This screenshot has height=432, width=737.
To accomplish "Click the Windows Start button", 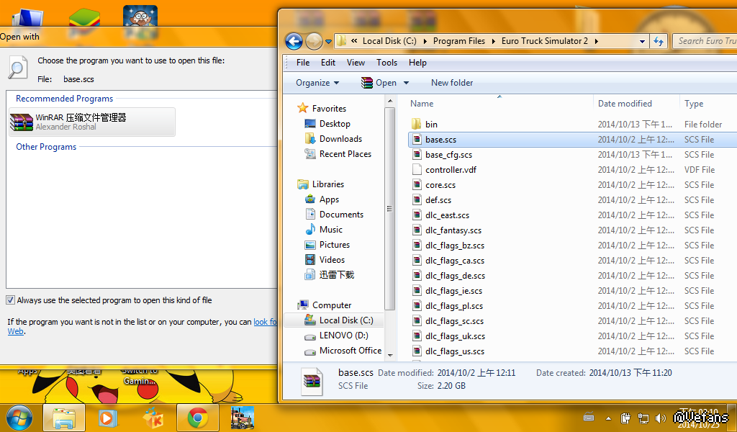I will point(19,418).
